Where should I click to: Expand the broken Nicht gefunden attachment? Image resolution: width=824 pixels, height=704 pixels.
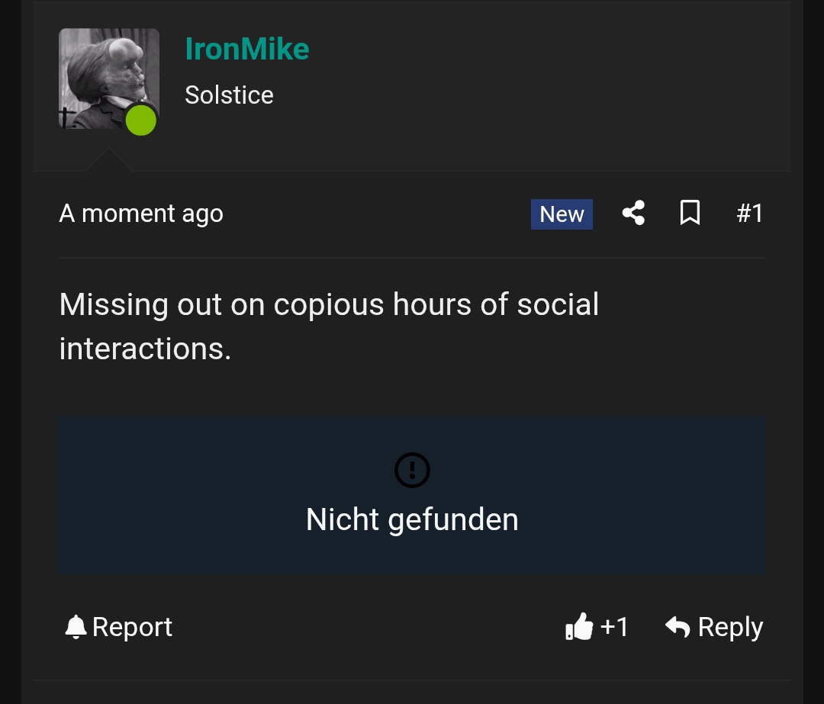click(x=412, y=496)
